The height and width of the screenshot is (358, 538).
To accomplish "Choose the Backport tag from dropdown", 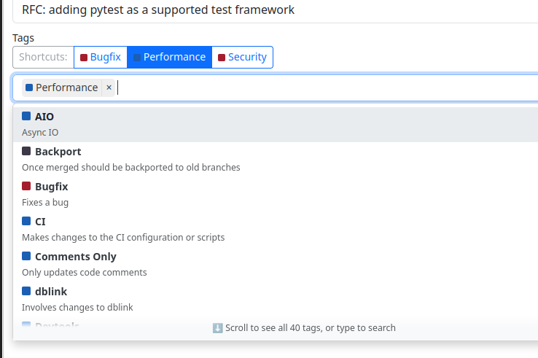I will click(58, 152).
